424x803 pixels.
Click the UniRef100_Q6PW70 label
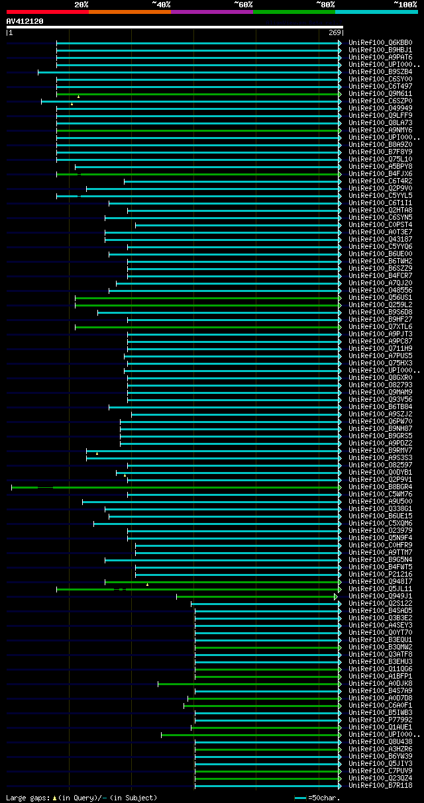[380, 421]
